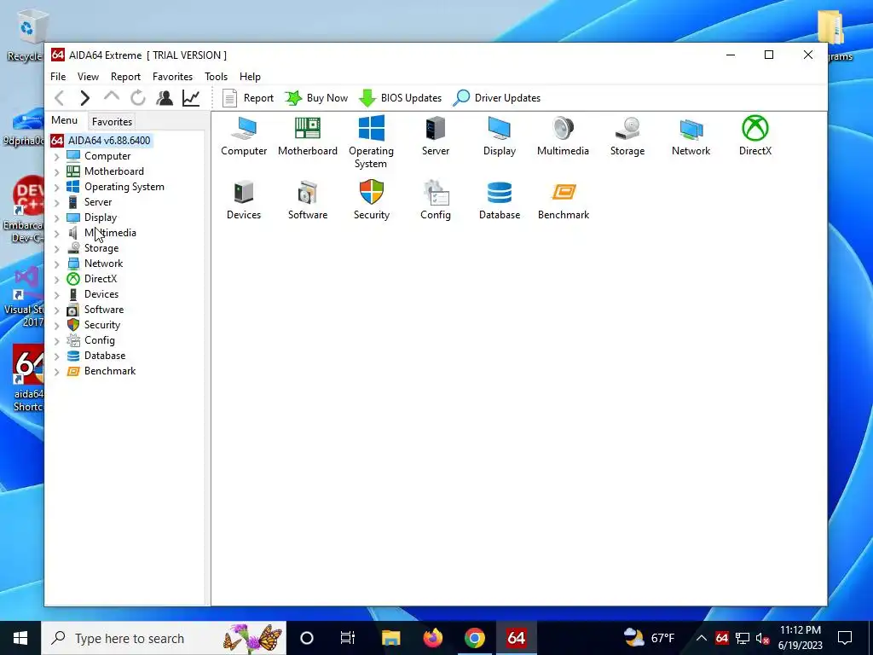Expand the Network tree node
This screenshot has height=655, width=873.
57,264
